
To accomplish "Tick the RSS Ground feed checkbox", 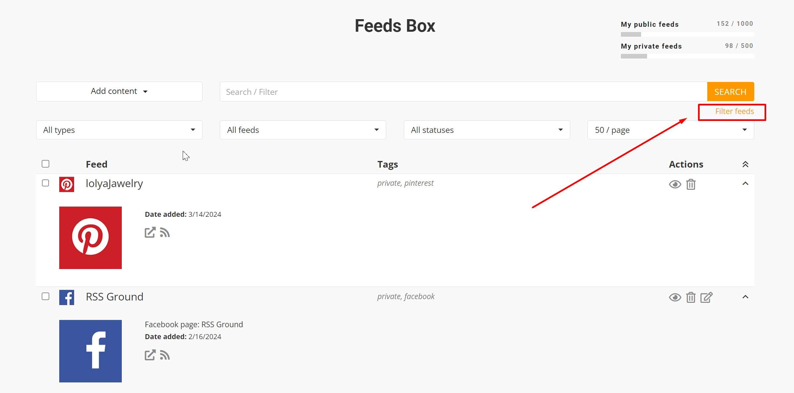I will 46,296.
